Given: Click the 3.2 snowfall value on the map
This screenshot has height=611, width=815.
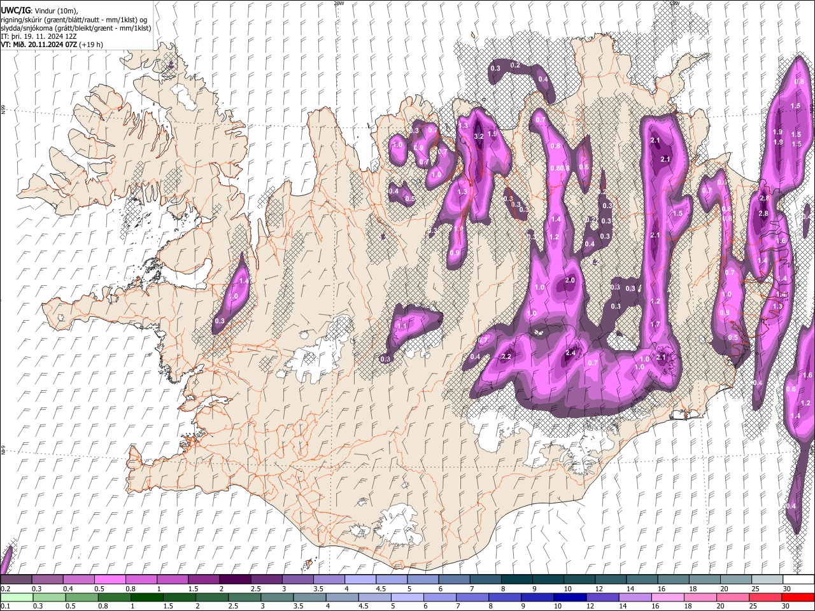Looking at the screenshot, I should [479, 136].
